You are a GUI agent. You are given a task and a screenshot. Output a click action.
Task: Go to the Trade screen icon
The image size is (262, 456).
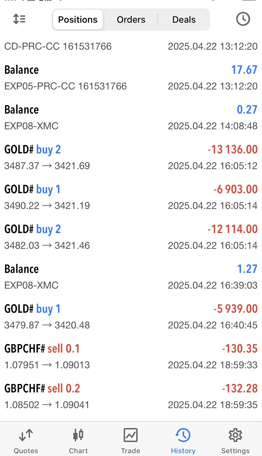(x=131, y=435)
